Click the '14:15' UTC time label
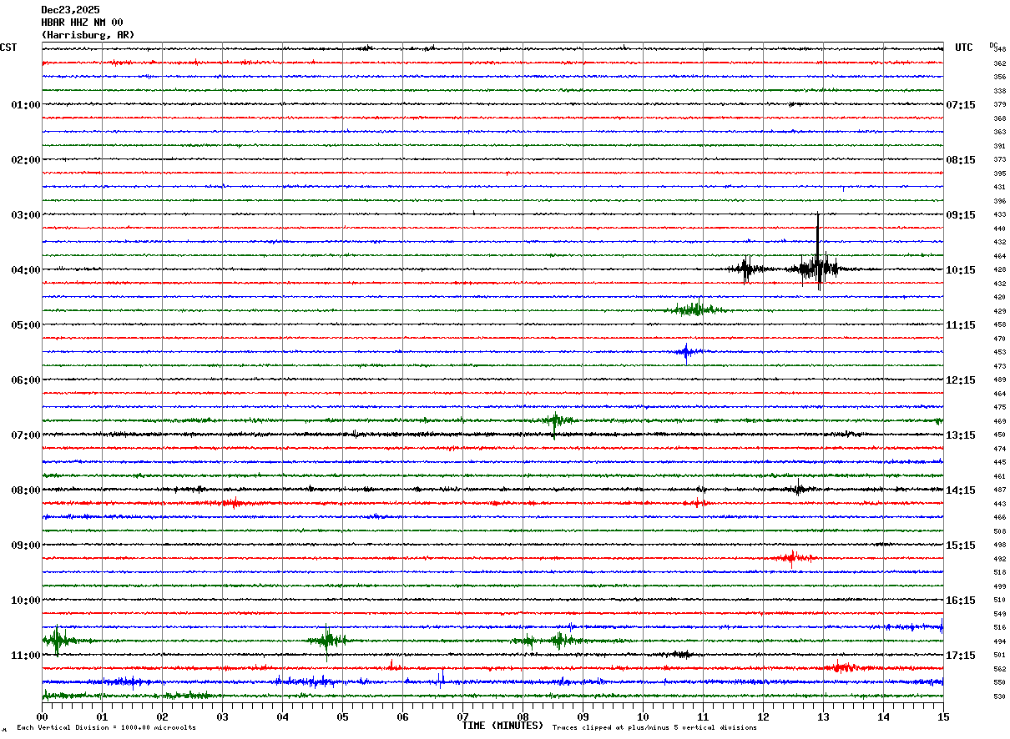 (961, 490)
